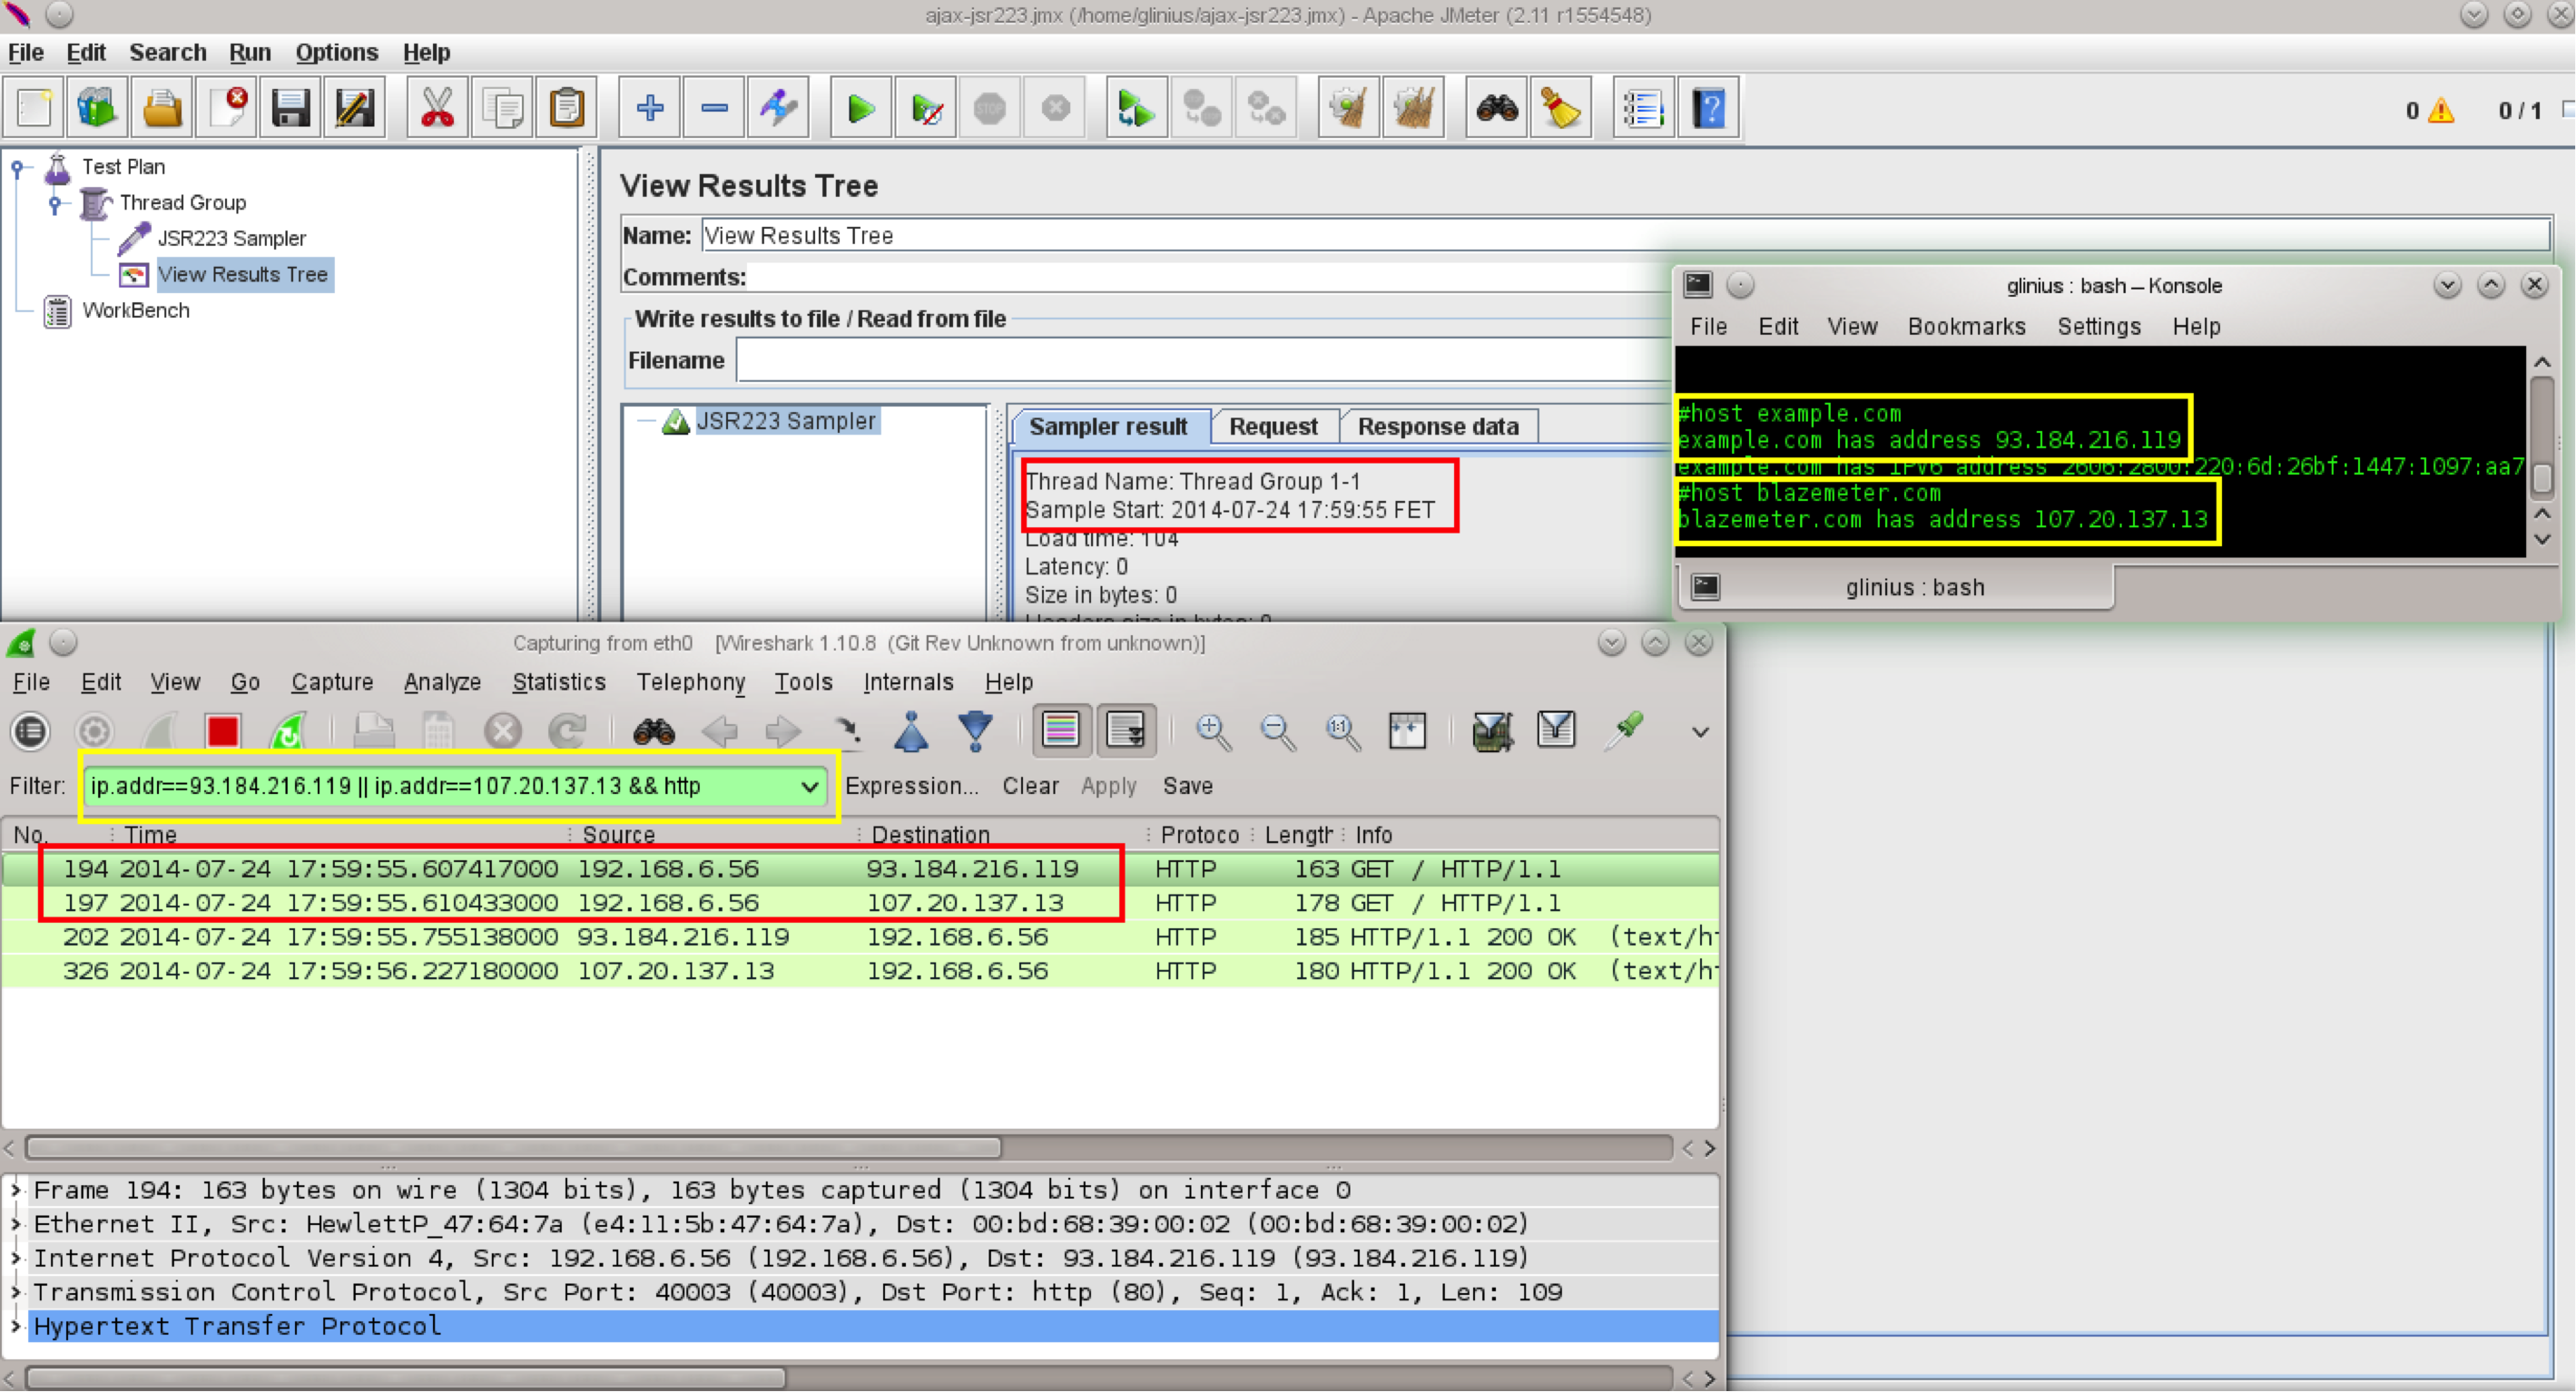Viewport: 2576px width, 1392px height.
Task: Toggle Wireshark colorize packet list button
Action: click(x=1060, y=730)
